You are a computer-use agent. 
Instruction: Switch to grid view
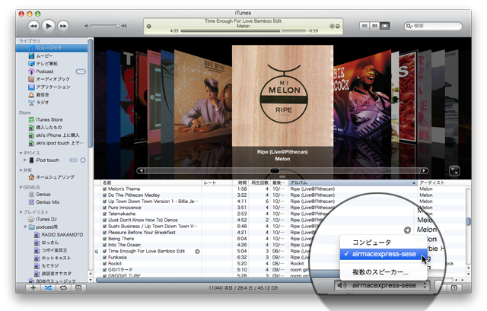[x=374, y=26]
